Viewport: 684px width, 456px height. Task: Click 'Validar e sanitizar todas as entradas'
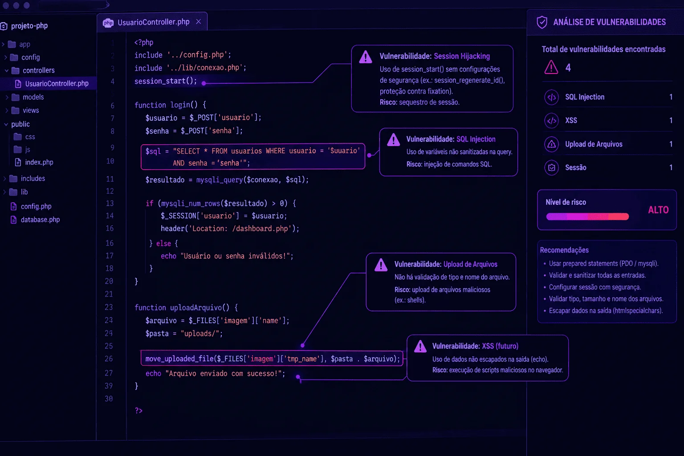pos(597,276)
